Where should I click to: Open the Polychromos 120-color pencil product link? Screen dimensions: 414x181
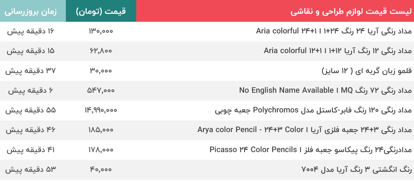[x=313, y=110]
